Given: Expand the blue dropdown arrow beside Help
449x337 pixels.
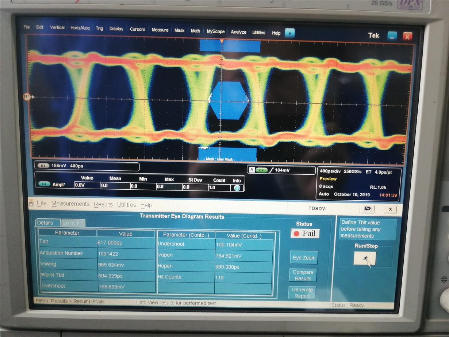Looking at the screenshot, I should click(289, 33).
